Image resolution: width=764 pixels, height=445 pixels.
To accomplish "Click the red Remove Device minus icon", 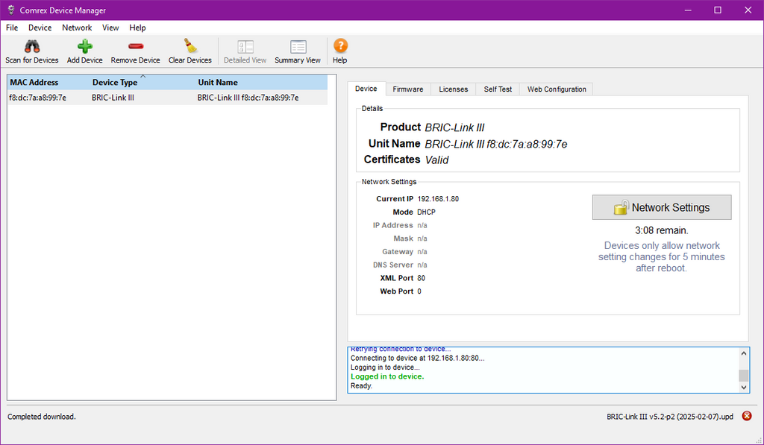I will (135, 46).
